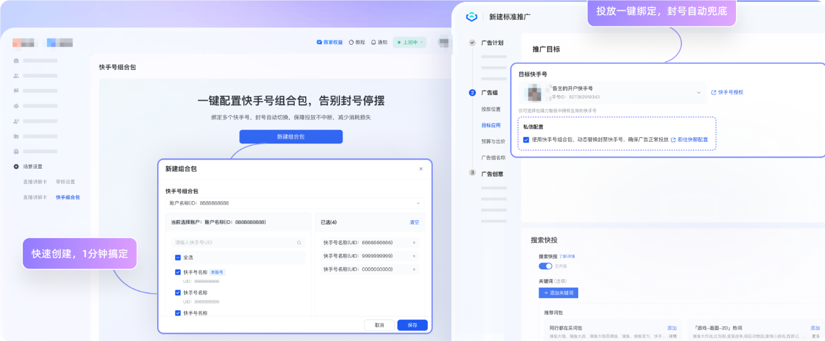Open 前往快聊配置 link

(689, 140)
